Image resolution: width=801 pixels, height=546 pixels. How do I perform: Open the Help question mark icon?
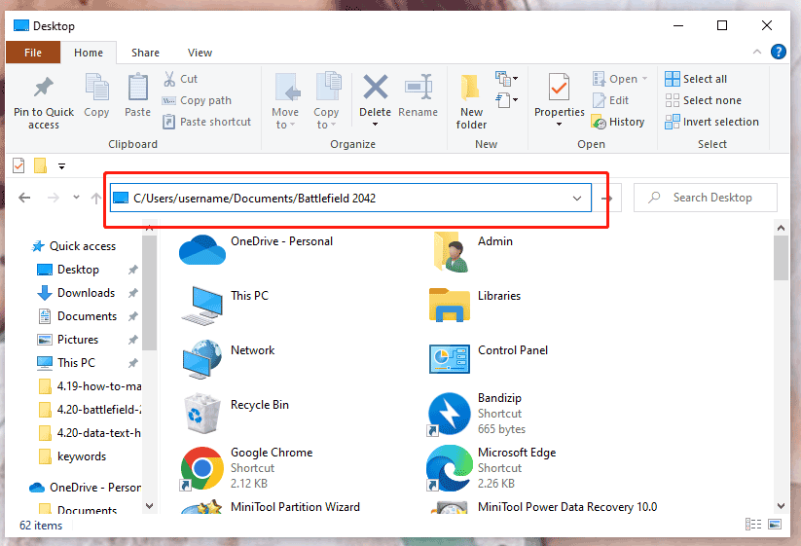778,52
